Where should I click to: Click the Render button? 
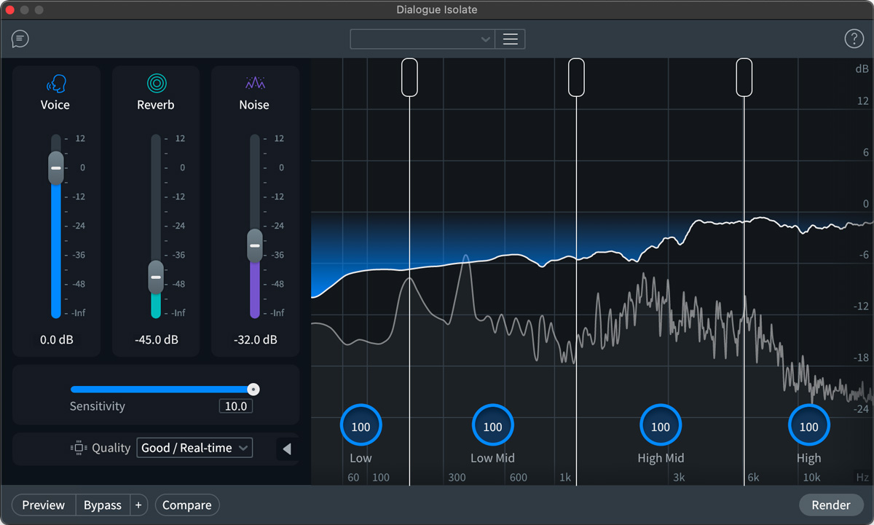(x=831, y=505)
